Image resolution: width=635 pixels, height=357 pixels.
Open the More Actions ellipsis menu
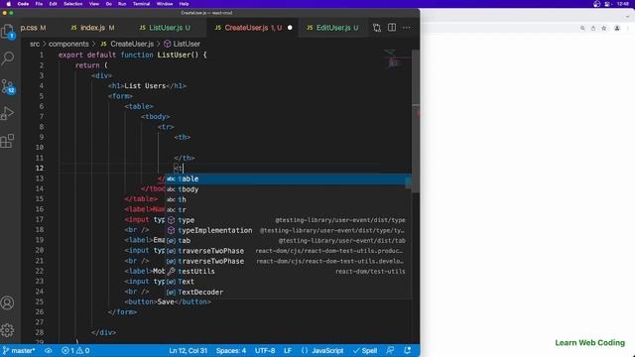(407, 28)
